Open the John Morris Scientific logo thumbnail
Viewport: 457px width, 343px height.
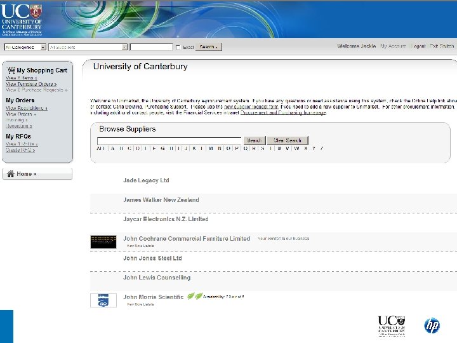103,300
